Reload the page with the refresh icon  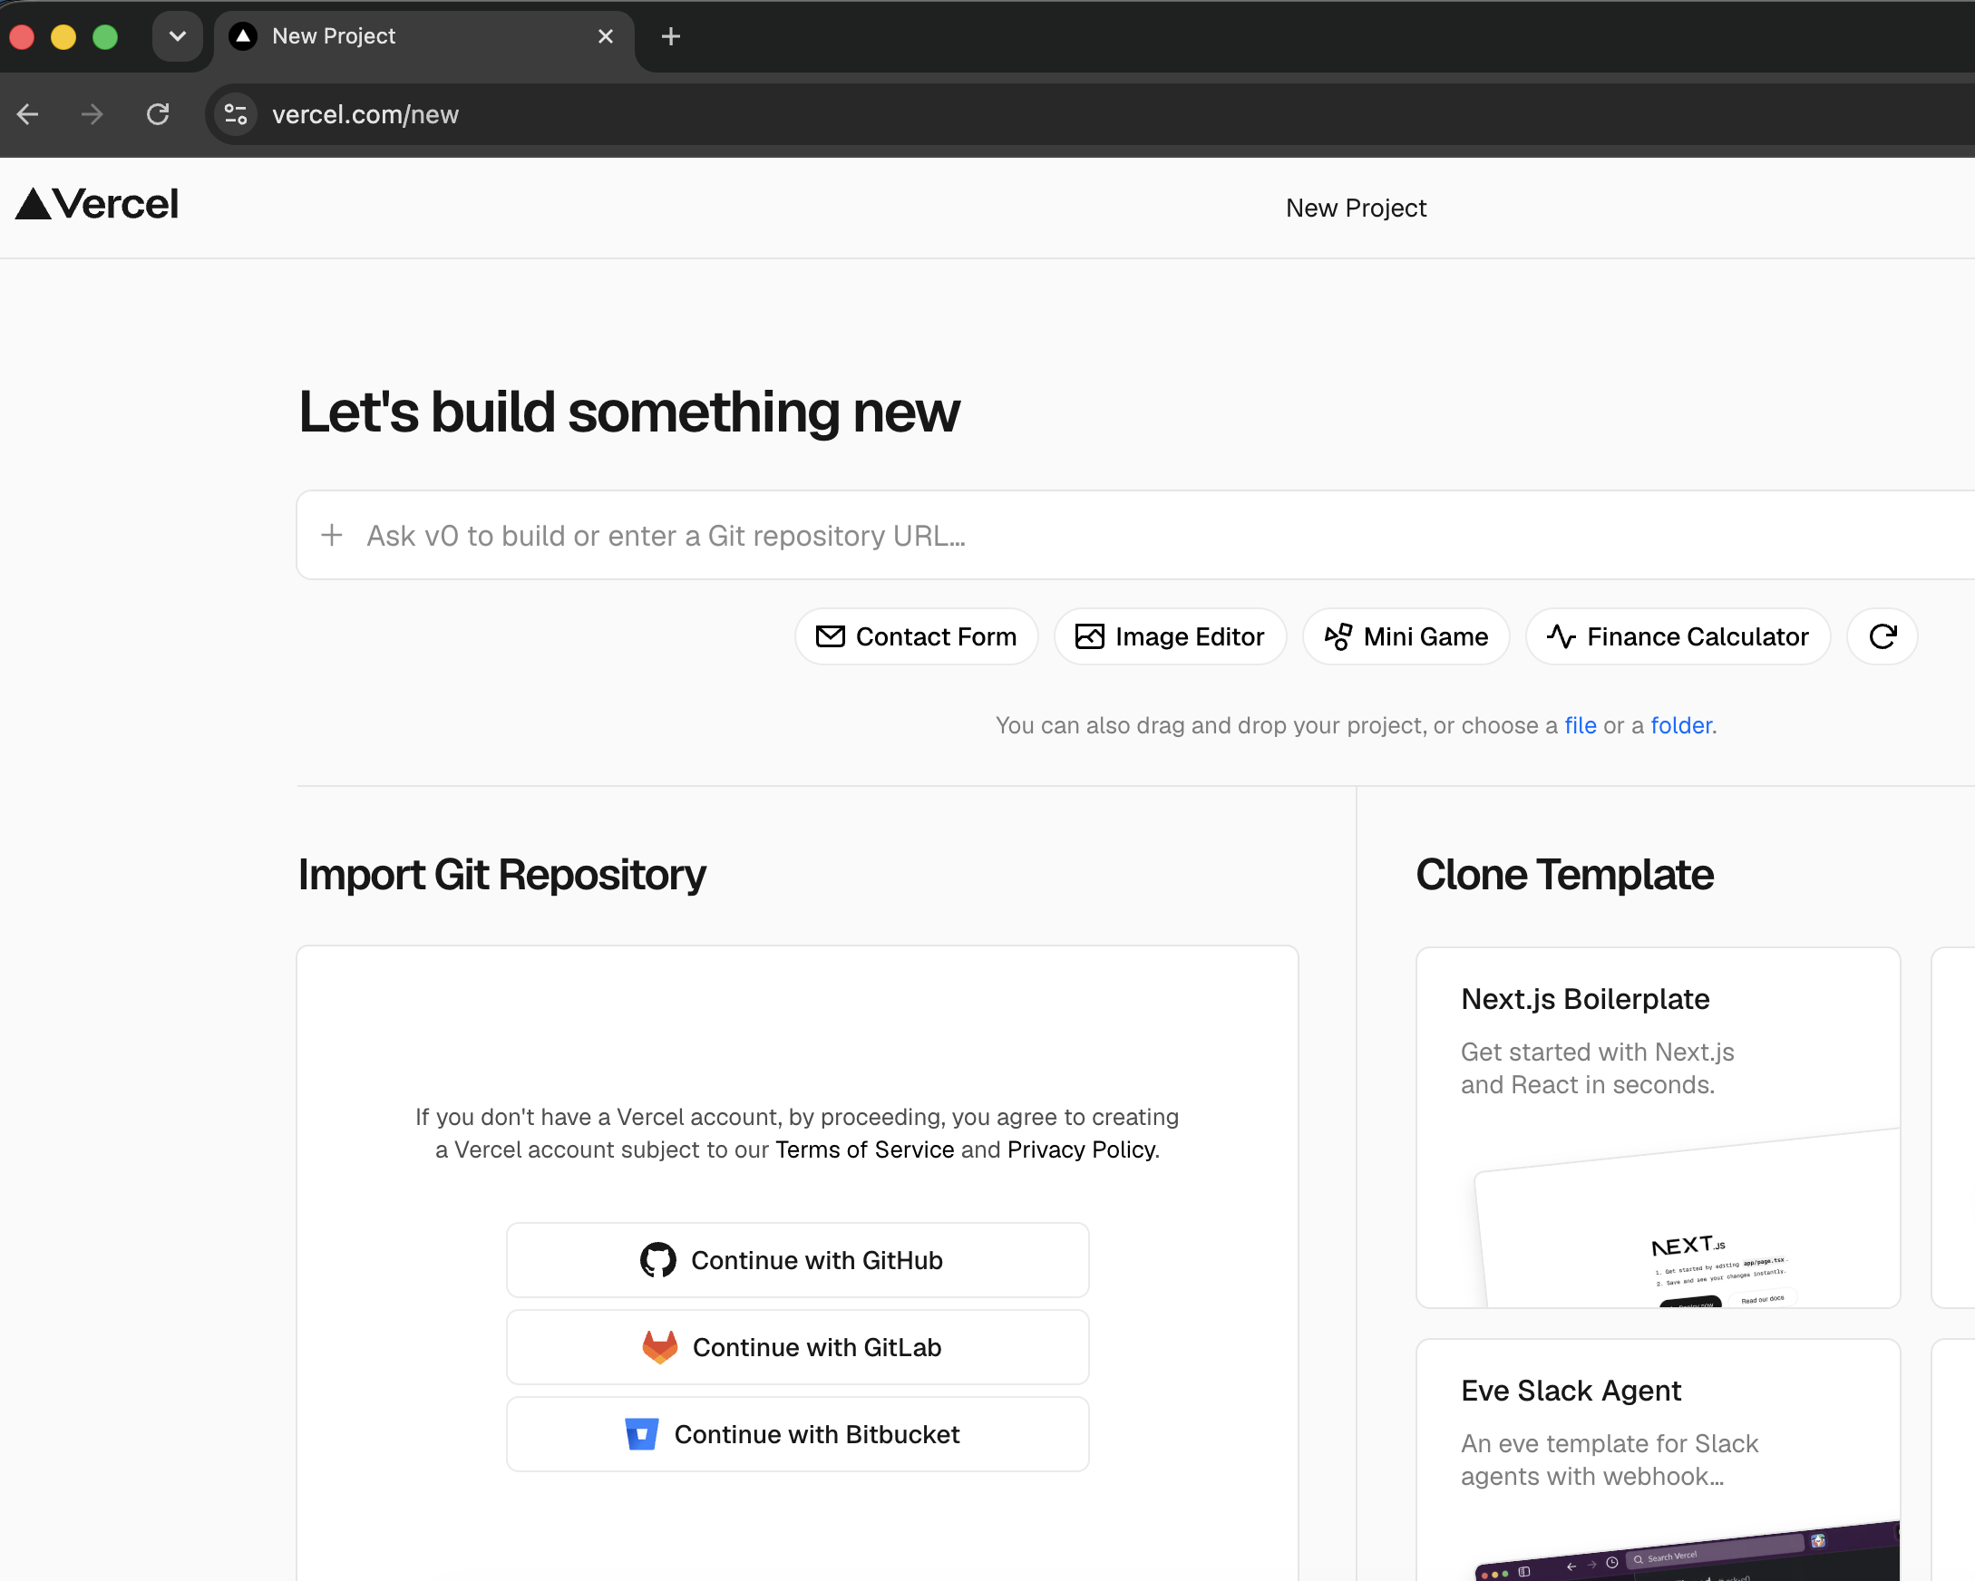(x=158, y=114)
